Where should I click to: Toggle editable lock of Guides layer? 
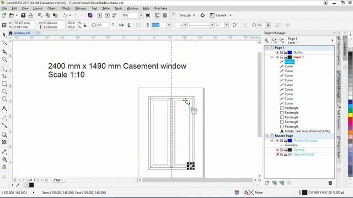pos(286,52)
